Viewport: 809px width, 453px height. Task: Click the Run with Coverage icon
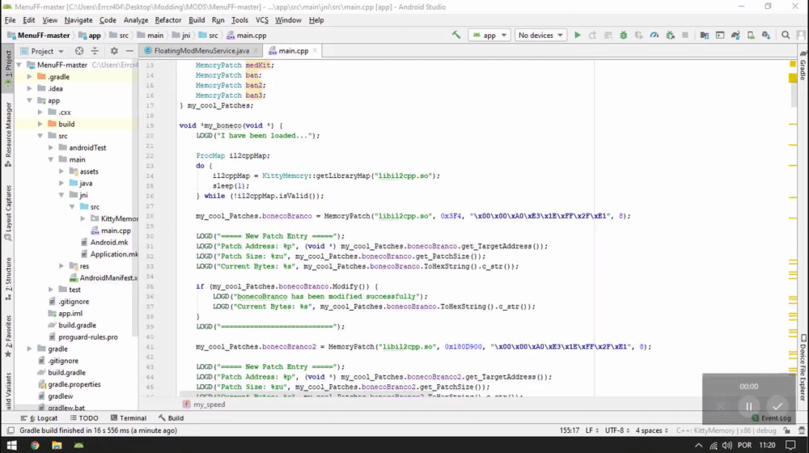[639, 35]
